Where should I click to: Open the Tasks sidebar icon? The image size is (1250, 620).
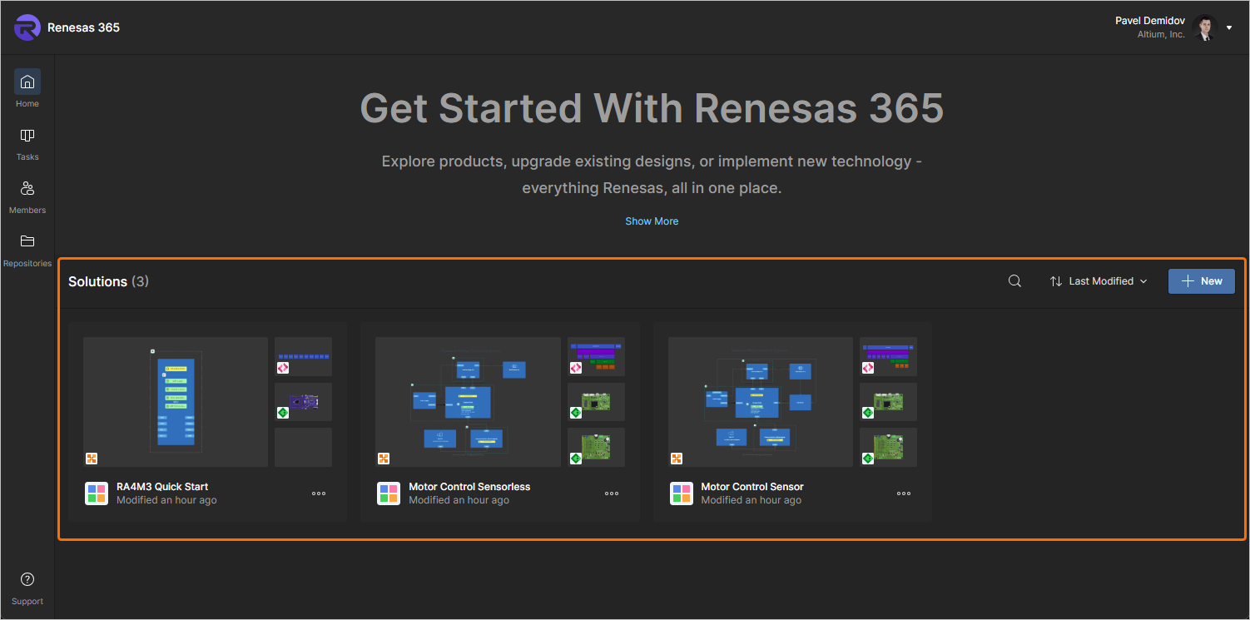point(27,136)
